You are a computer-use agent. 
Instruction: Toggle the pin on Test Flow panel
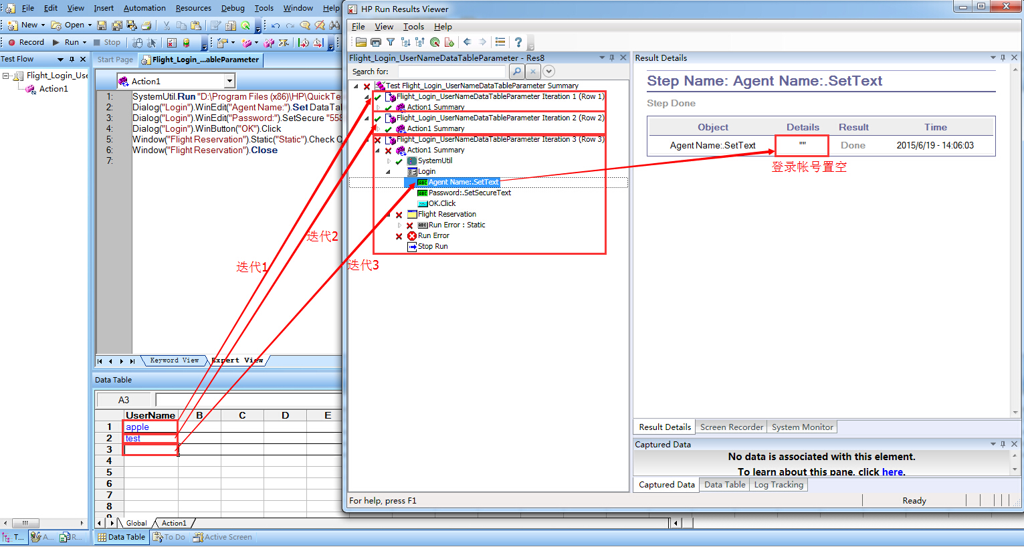coord(72,59)
